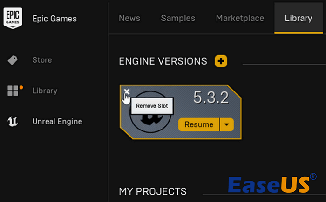Screen dimensions: 326x202
Task: Click the Store tag icon in sidebar
Action: tap(13, 60)
